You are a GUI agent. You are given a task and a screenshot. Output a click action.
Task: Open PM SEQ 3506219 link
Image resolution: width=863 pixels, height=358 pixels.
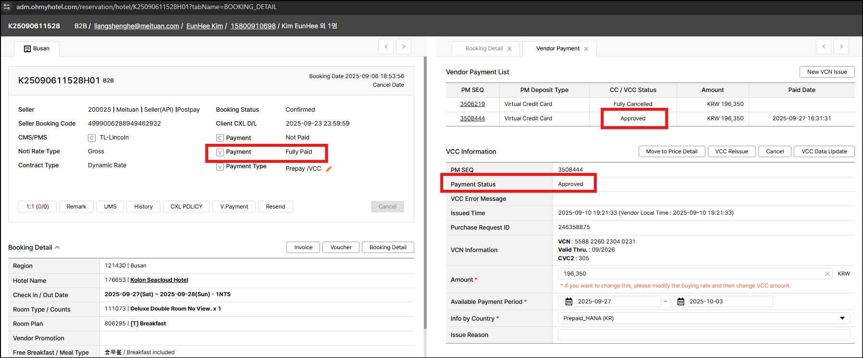pos(472,104)
